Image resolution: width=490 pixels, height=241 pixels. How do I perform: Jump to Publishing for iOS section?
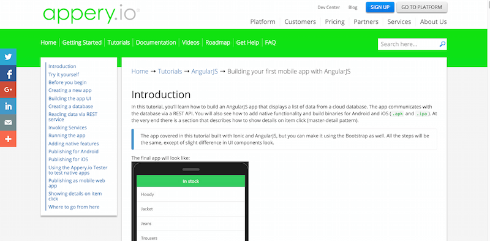pyautogui.click(x=69, y=159)
